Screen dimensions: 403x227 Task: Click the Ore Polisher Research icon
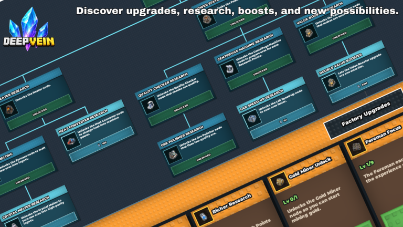(173, 154)
